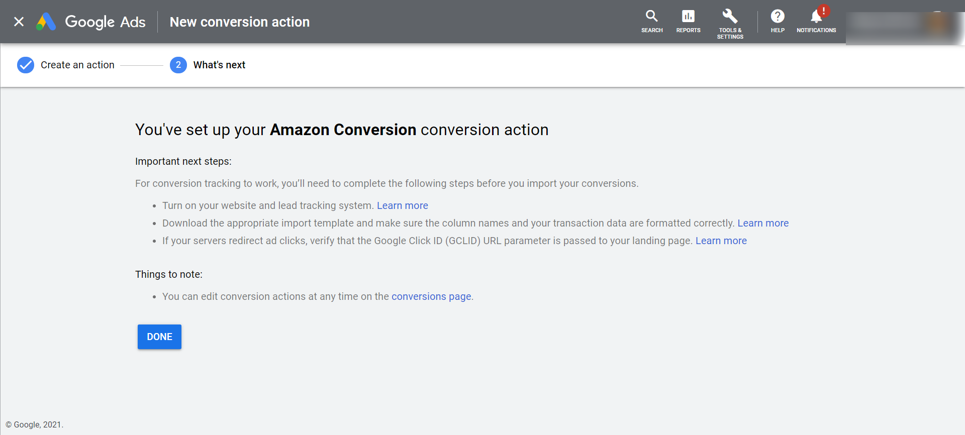This screenshot has width=965, height=435.
Task: Click the completed checkmark step icon
Action: (26, 65)
